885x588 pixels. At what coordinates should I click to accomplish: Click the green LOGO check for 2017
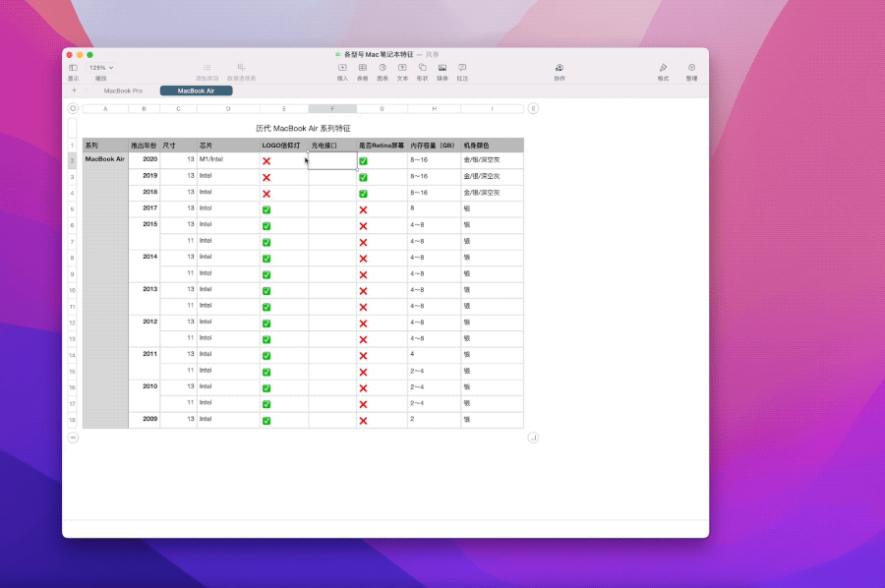pos(266,209)
